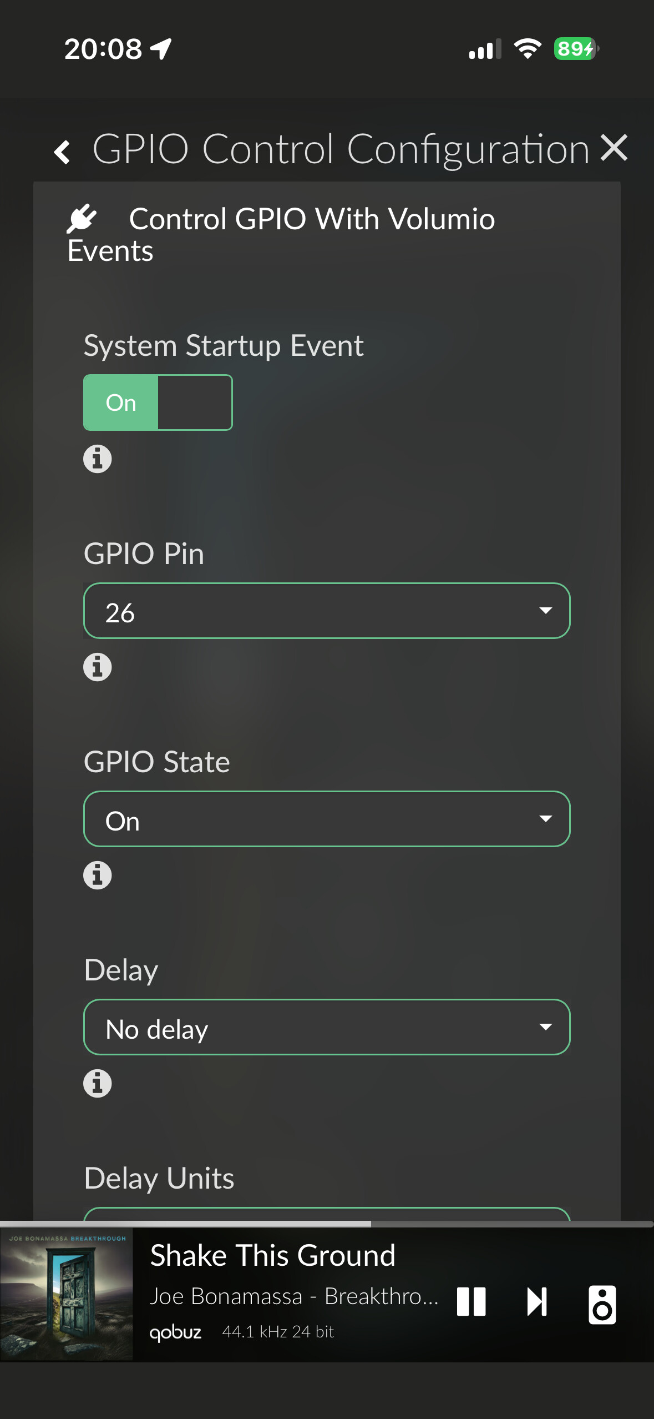Click the Shake This Ground song title
The image size is (654, 1419).
point(273,1256)
